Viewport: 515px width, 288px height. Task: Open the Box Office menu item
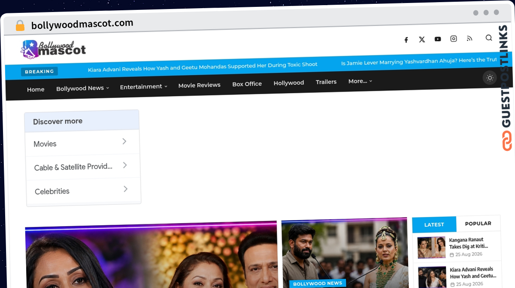[247, 84]
